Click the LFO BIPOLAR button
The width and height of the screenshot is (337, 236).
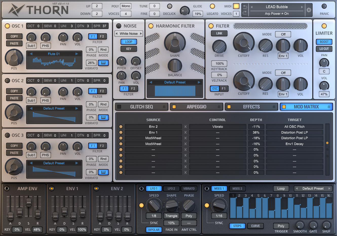(x=154, y=230)
